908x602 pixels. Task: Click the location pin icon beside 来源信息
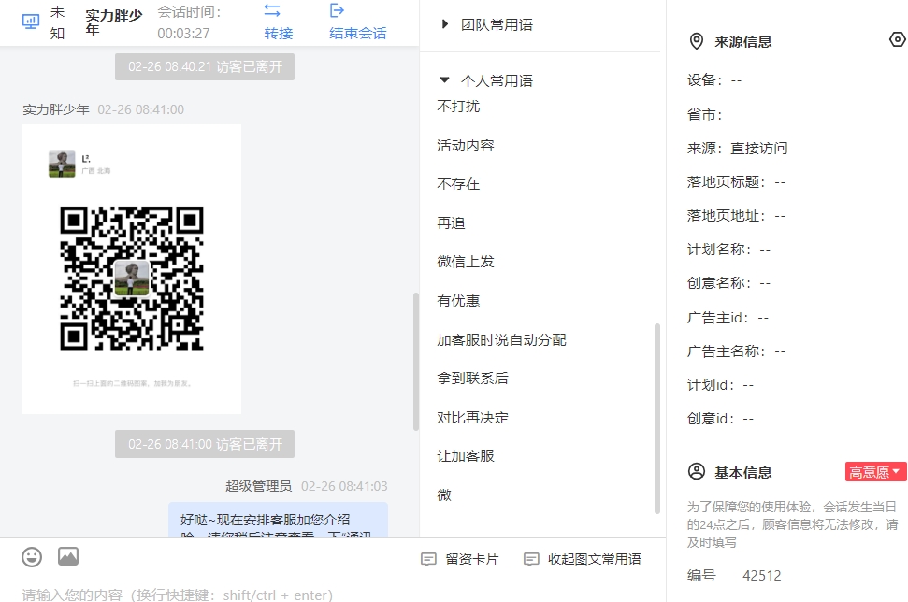click(697, 41)
